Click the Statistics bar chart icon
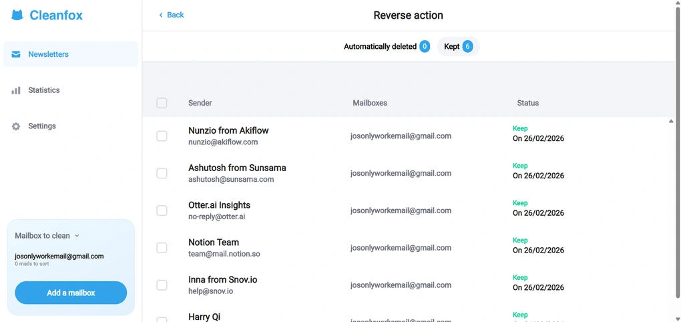Image resolution: width=681 pixels, height=322 pixels. (x=16, y=90)
